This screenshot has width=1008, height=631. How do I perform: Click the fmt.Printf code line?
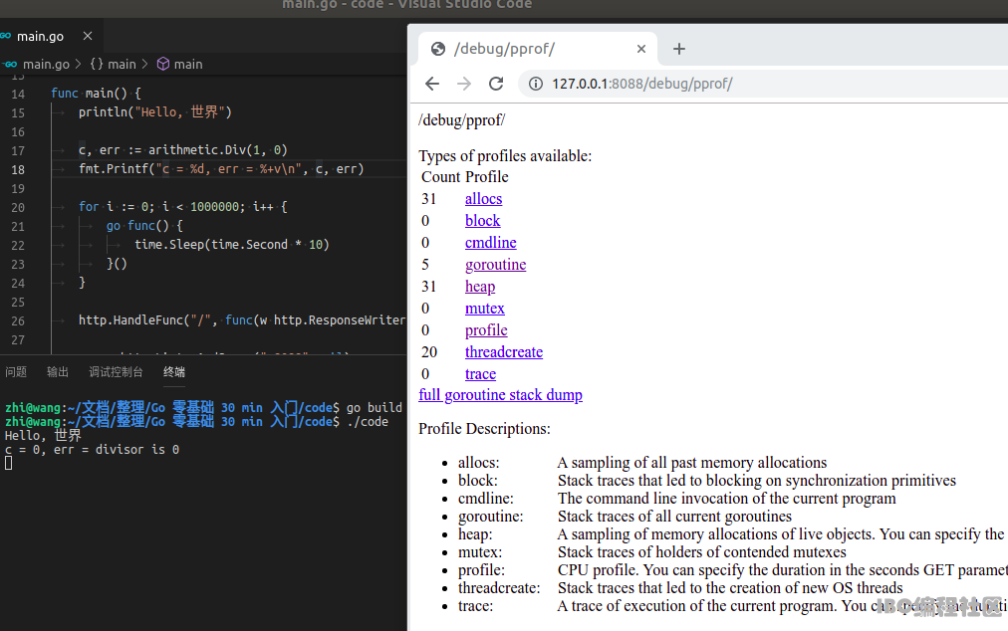[221, 169]
